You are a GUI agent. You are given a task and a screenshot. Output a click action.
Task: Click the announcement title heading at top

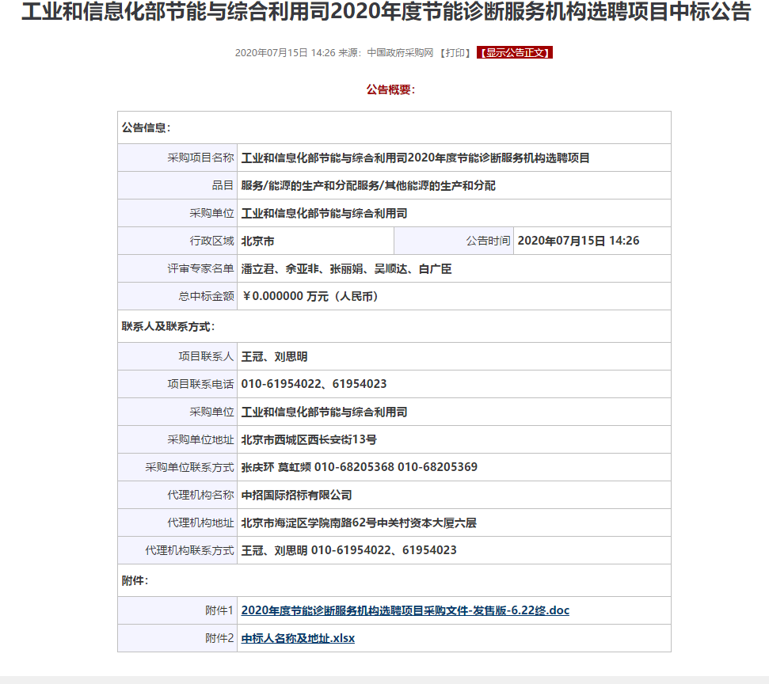point(385,13)
